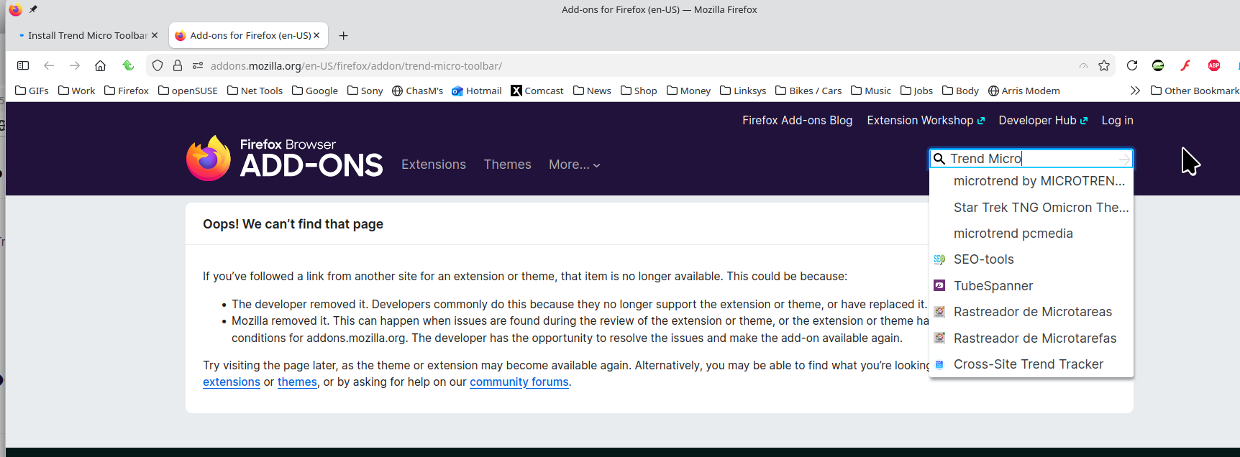Click into the Trend Micro search field
1240x457 pixels.
click(1032, 159)
